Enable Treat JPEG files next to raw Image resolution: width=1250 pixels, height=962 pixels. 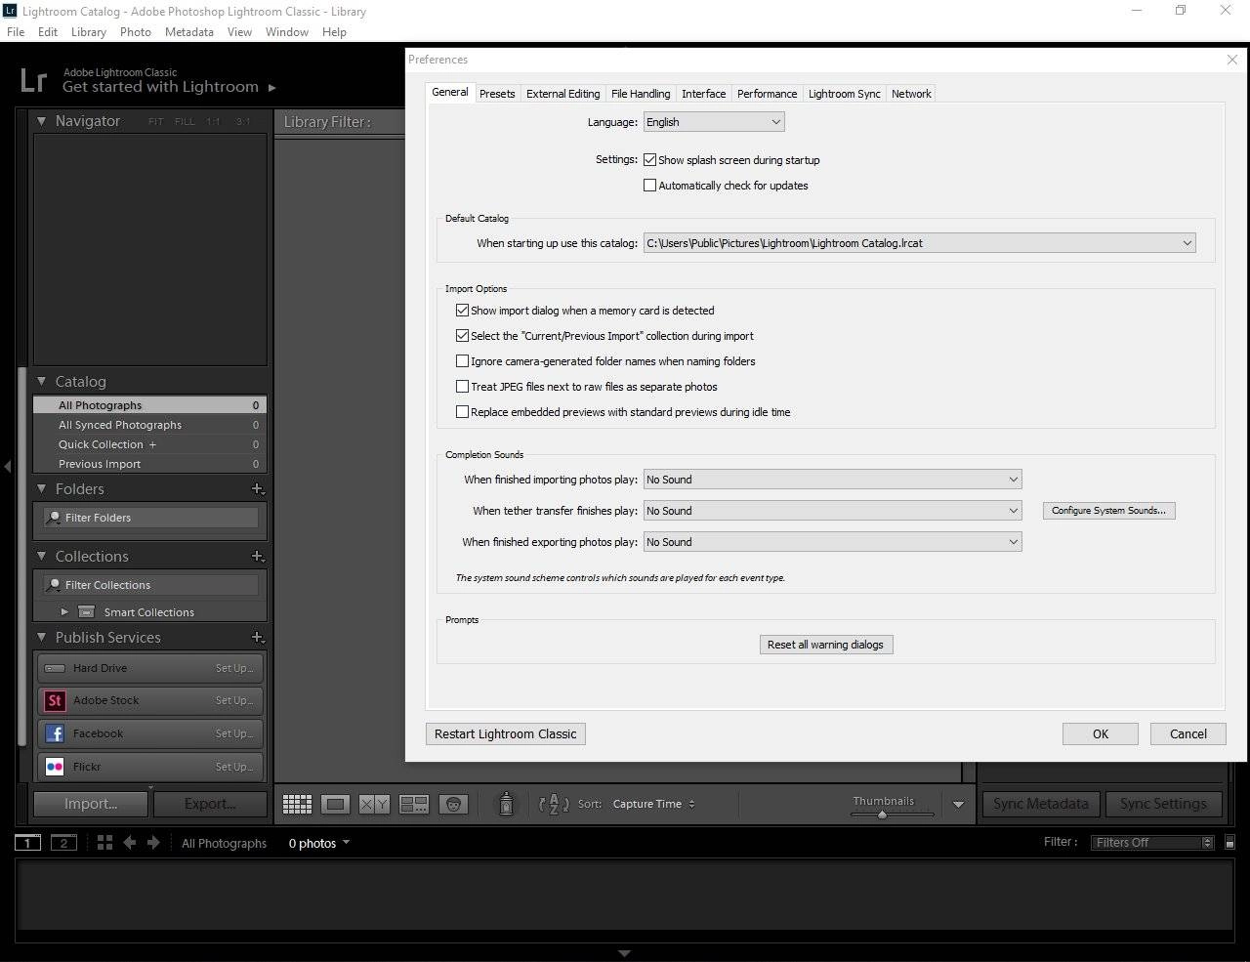coord(462,387)
